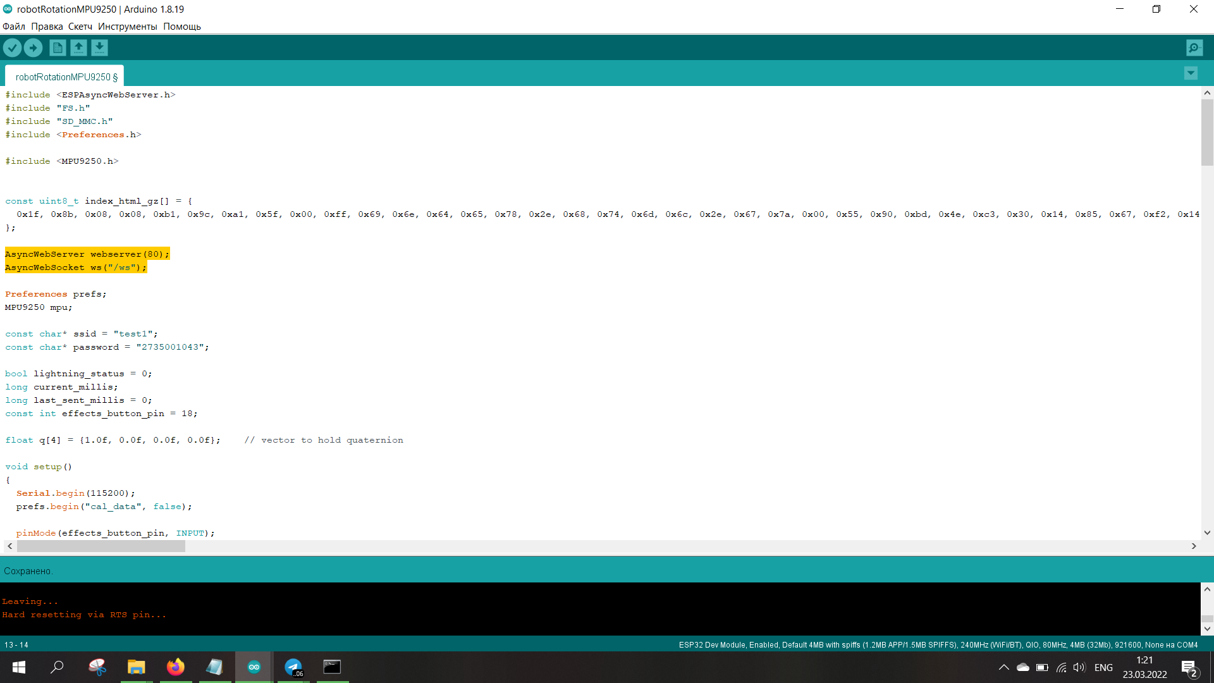The image size is (1214, 683).
Task: Open Telegram from the taskbar
Action: 293,667
